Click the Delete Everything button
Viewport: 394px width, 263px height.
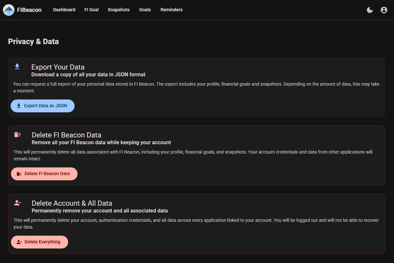tap(39, 242)
